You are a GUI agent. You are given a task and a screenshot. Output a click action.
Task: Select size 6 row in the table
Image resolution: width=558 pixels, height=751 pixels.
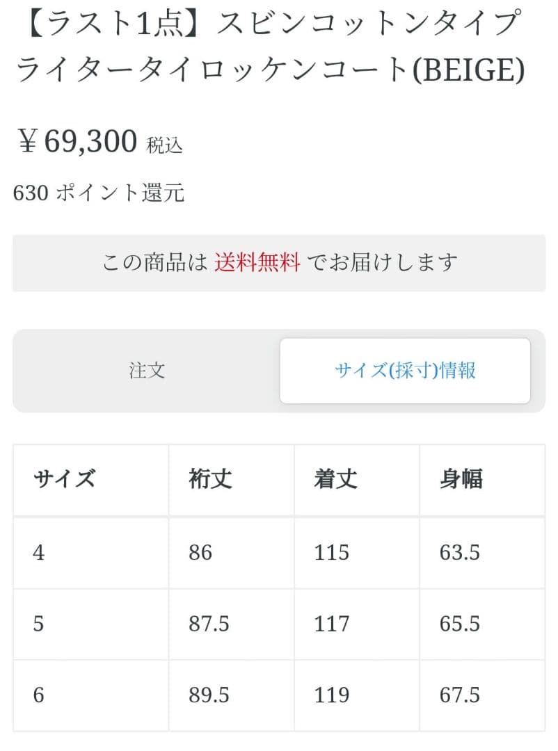click(39, 695)
